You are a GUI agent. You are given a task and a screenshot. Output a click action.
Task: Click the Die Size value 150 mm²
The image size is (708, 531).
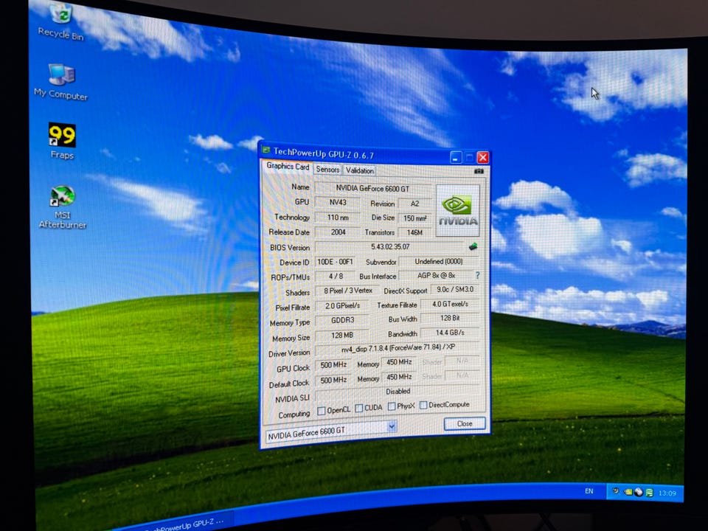(x=414, y=218)
